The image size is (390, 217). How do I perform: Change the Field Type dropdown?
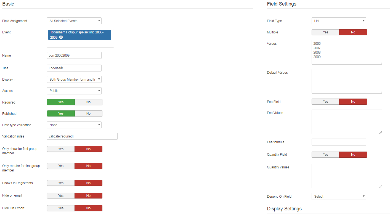point(339,21)
